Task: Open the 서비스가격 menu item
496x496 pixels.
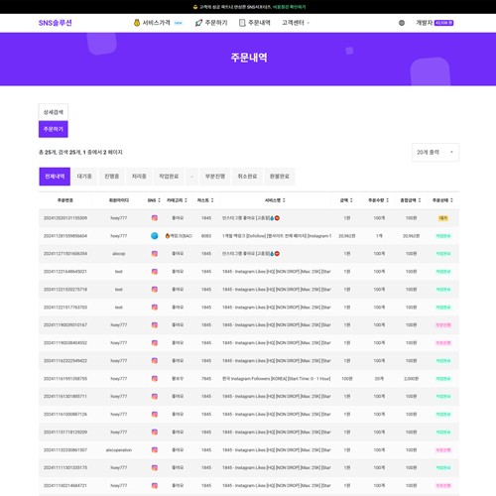Action: click(158, 23)
